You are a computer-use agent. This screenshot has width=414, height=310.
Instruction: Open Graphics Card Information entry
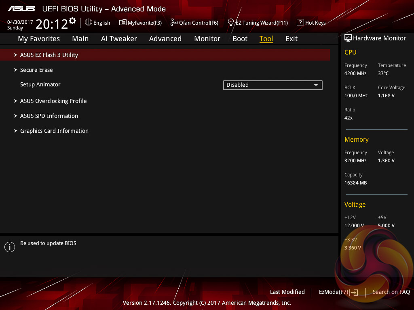coord(55,131)
